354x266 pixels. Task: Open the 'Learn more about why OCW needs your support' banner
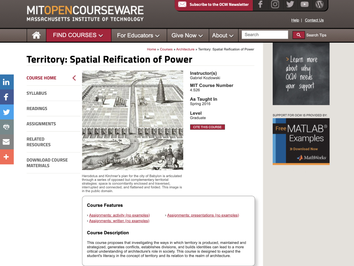[301, 74]
